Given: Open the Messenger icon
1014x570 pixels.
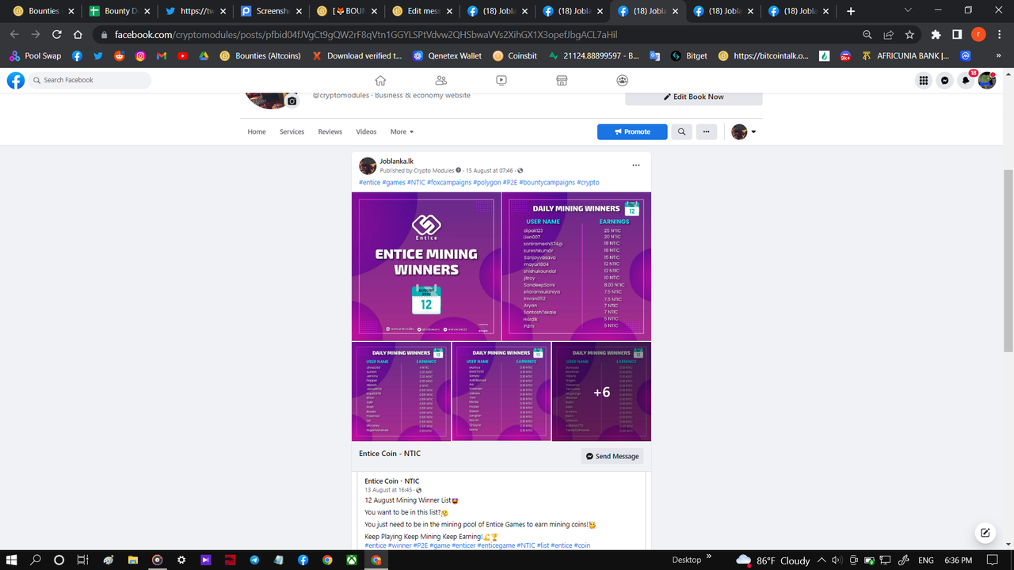Looking at the screenshot, I should 944,80.
